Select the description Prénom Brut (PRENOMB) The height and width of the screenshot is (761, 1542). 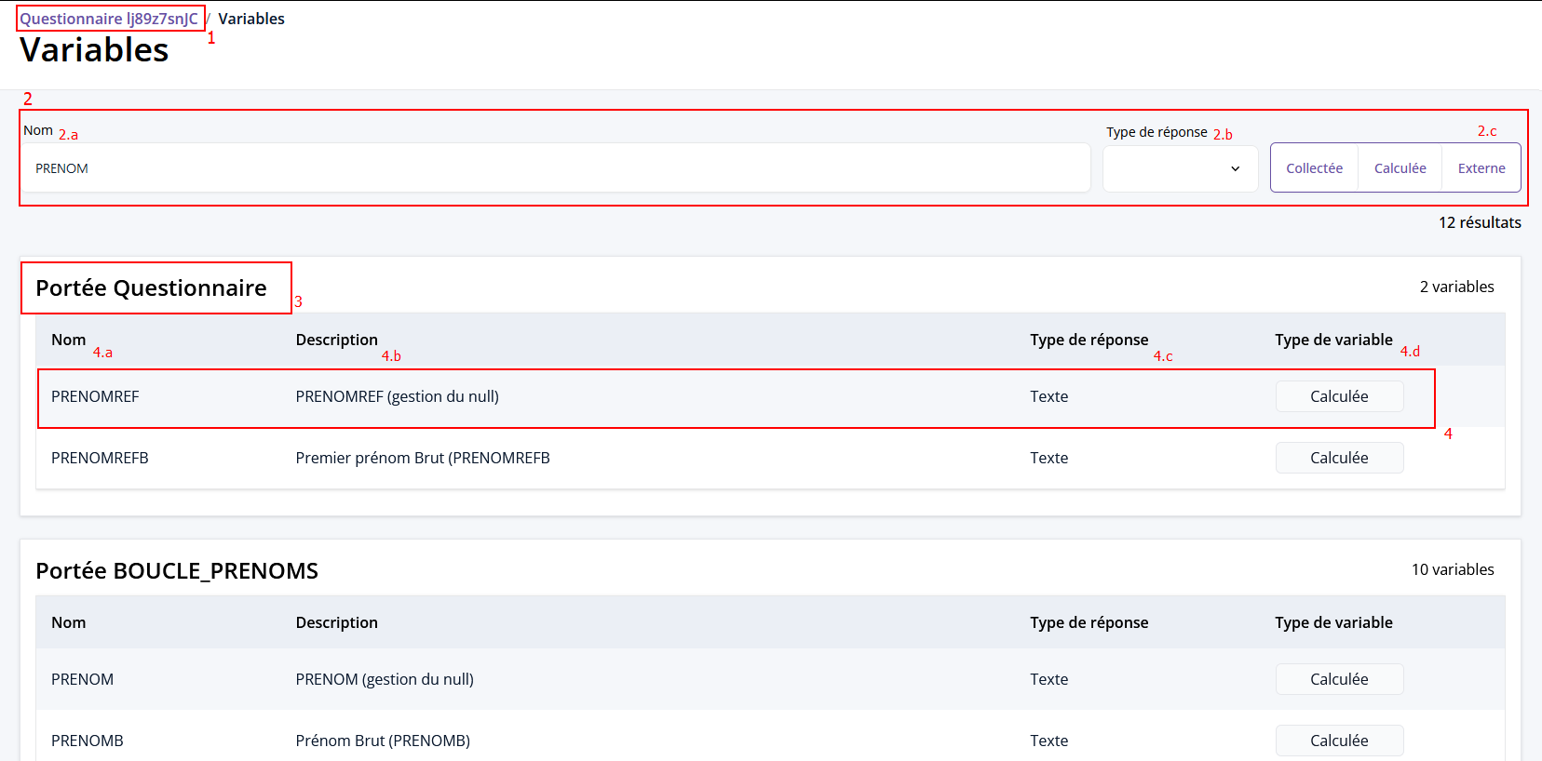tap(383, 741)
